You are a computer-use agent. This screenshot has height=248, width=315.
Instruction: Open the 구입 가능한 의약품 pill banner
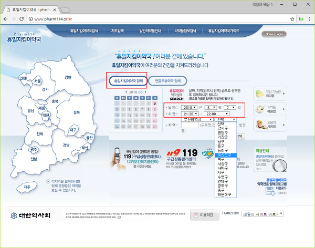click(x=270, y=94)
